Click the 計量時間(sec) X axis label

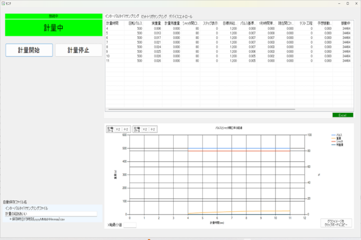pos(217,223)
